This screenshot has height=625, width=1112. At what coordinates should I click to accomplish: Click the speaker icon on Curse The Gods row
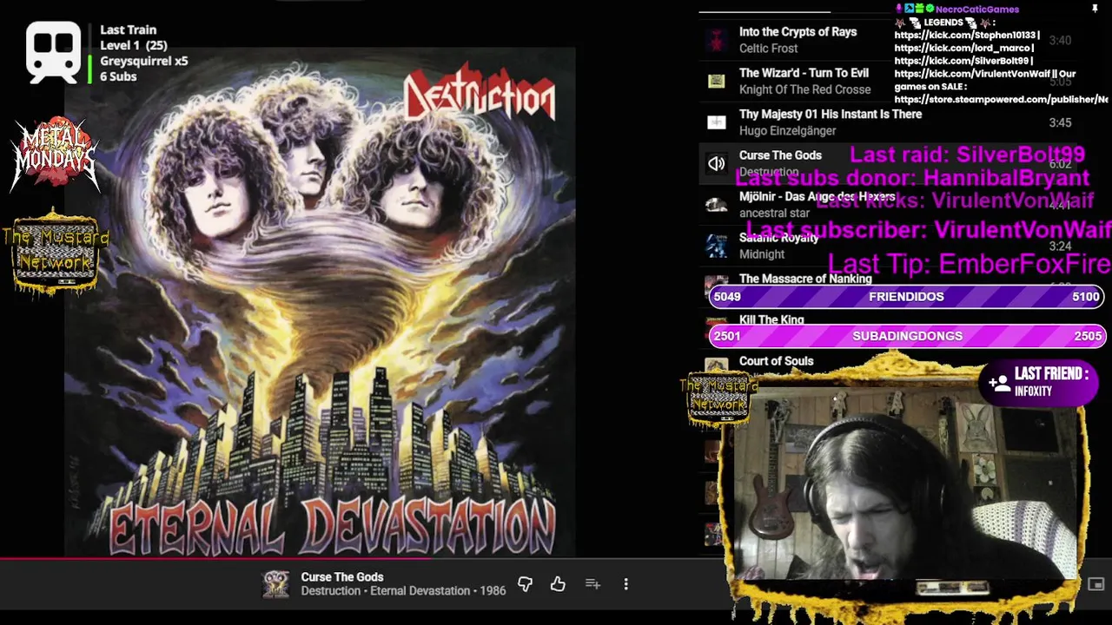click(716, 163)
